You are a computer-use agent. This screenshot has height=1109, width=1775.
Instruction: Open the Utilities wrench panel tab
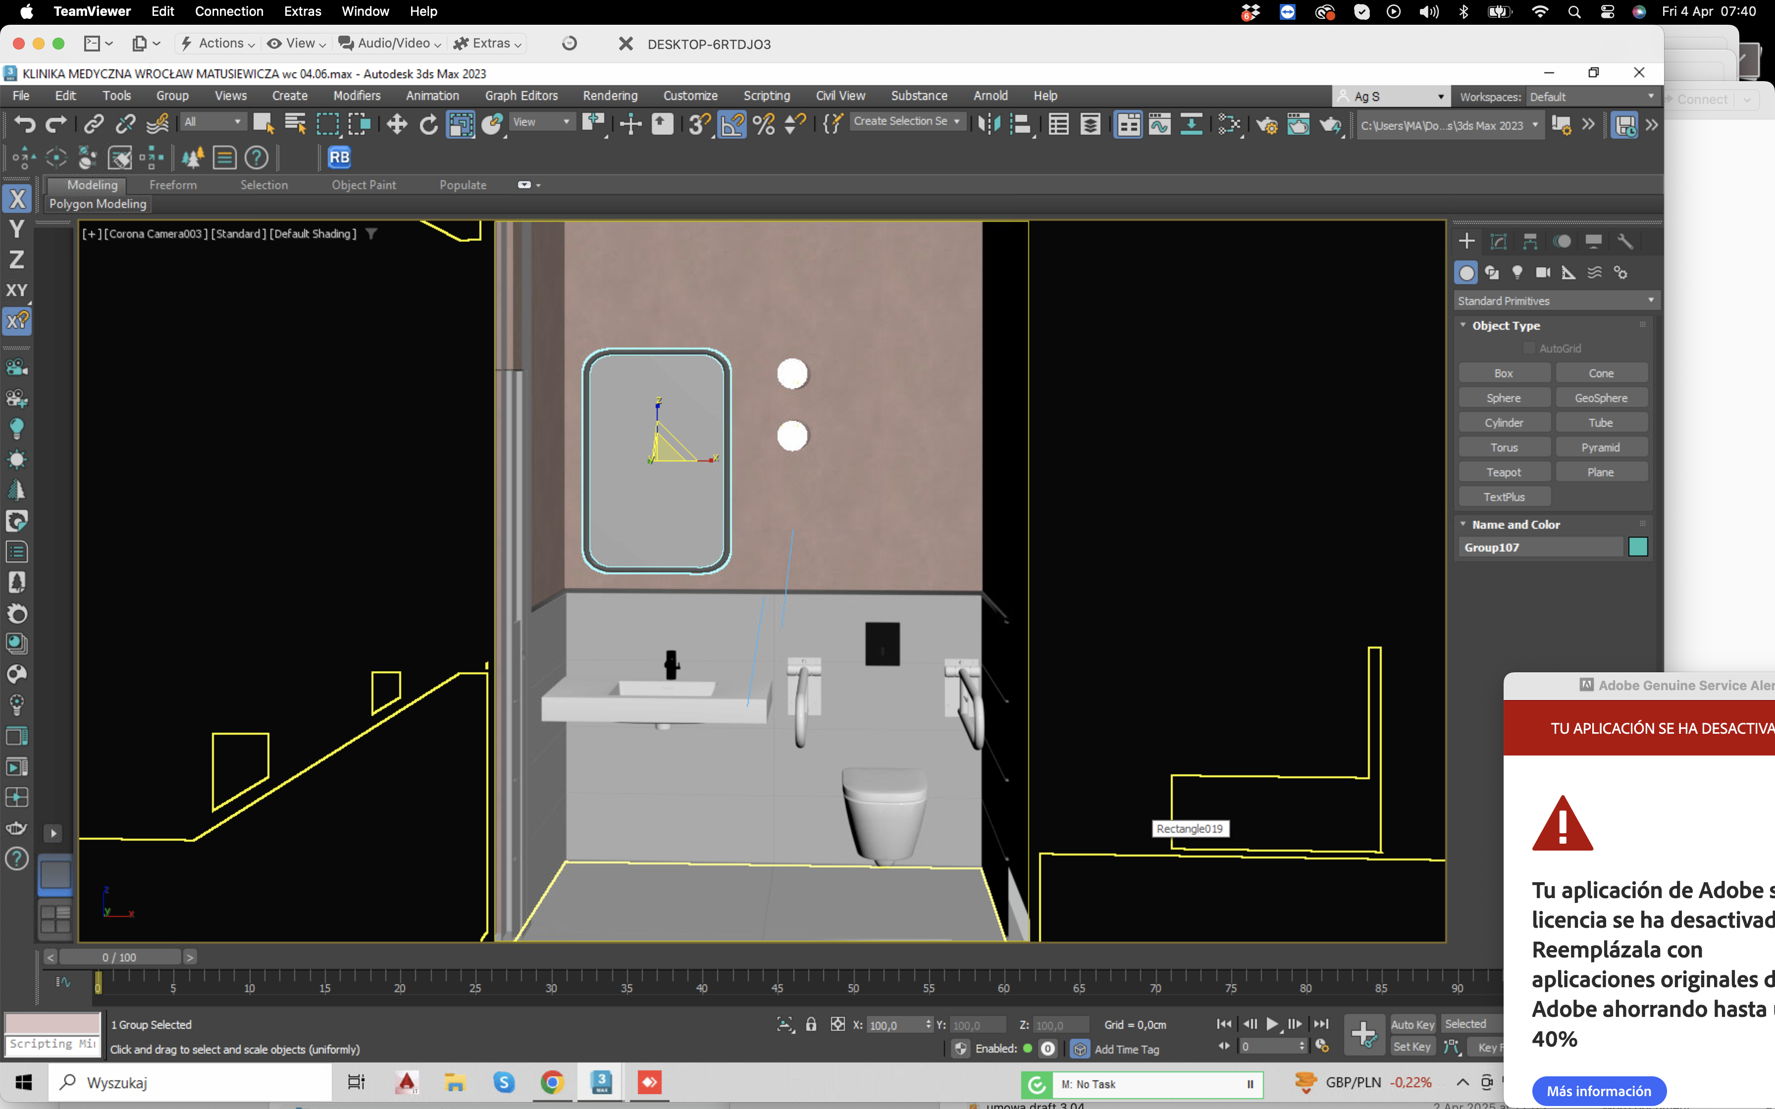coord(1624,241)
